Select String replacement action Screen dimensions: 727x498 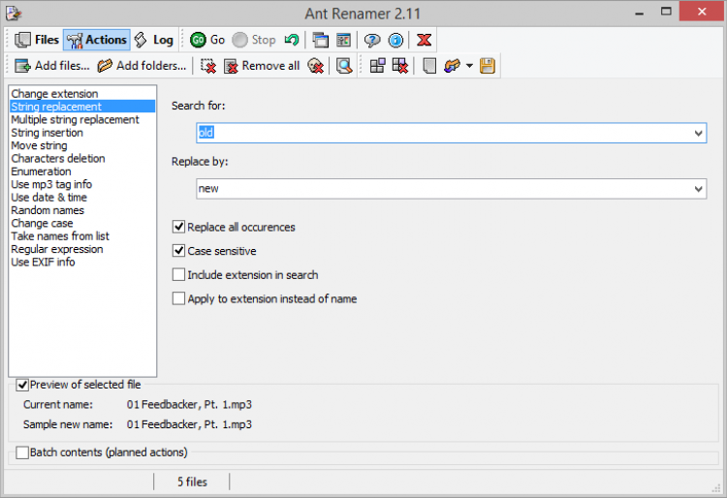pyautogui.click(x=82, y=107)
